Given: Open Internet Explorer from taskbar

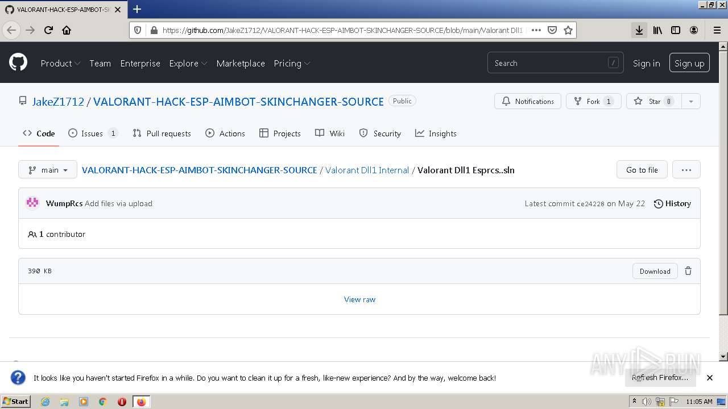Looking at the screenshot, I should coord(45,402).
